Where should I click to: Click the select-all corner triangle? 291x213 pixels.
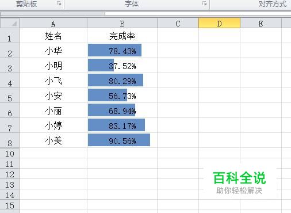[x=10, y=23]
